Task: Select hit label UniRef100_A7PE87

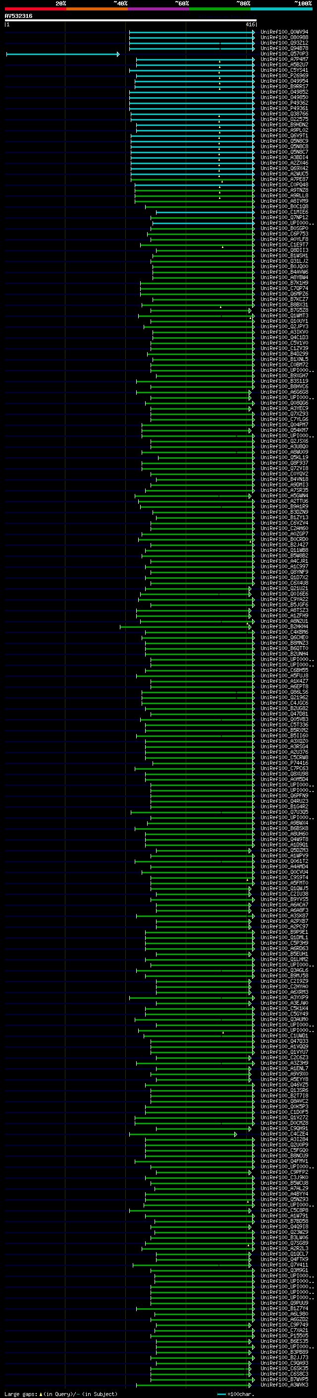Action: [x=284, y=180]
